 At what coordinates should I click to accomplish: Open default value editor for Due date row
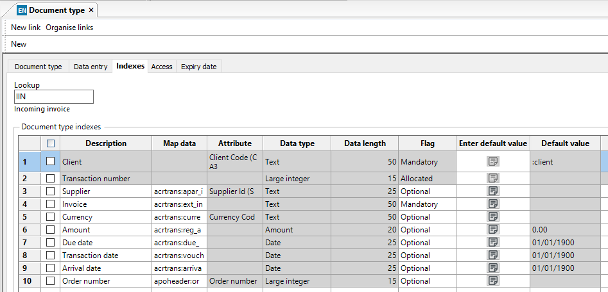click(492, 243)
